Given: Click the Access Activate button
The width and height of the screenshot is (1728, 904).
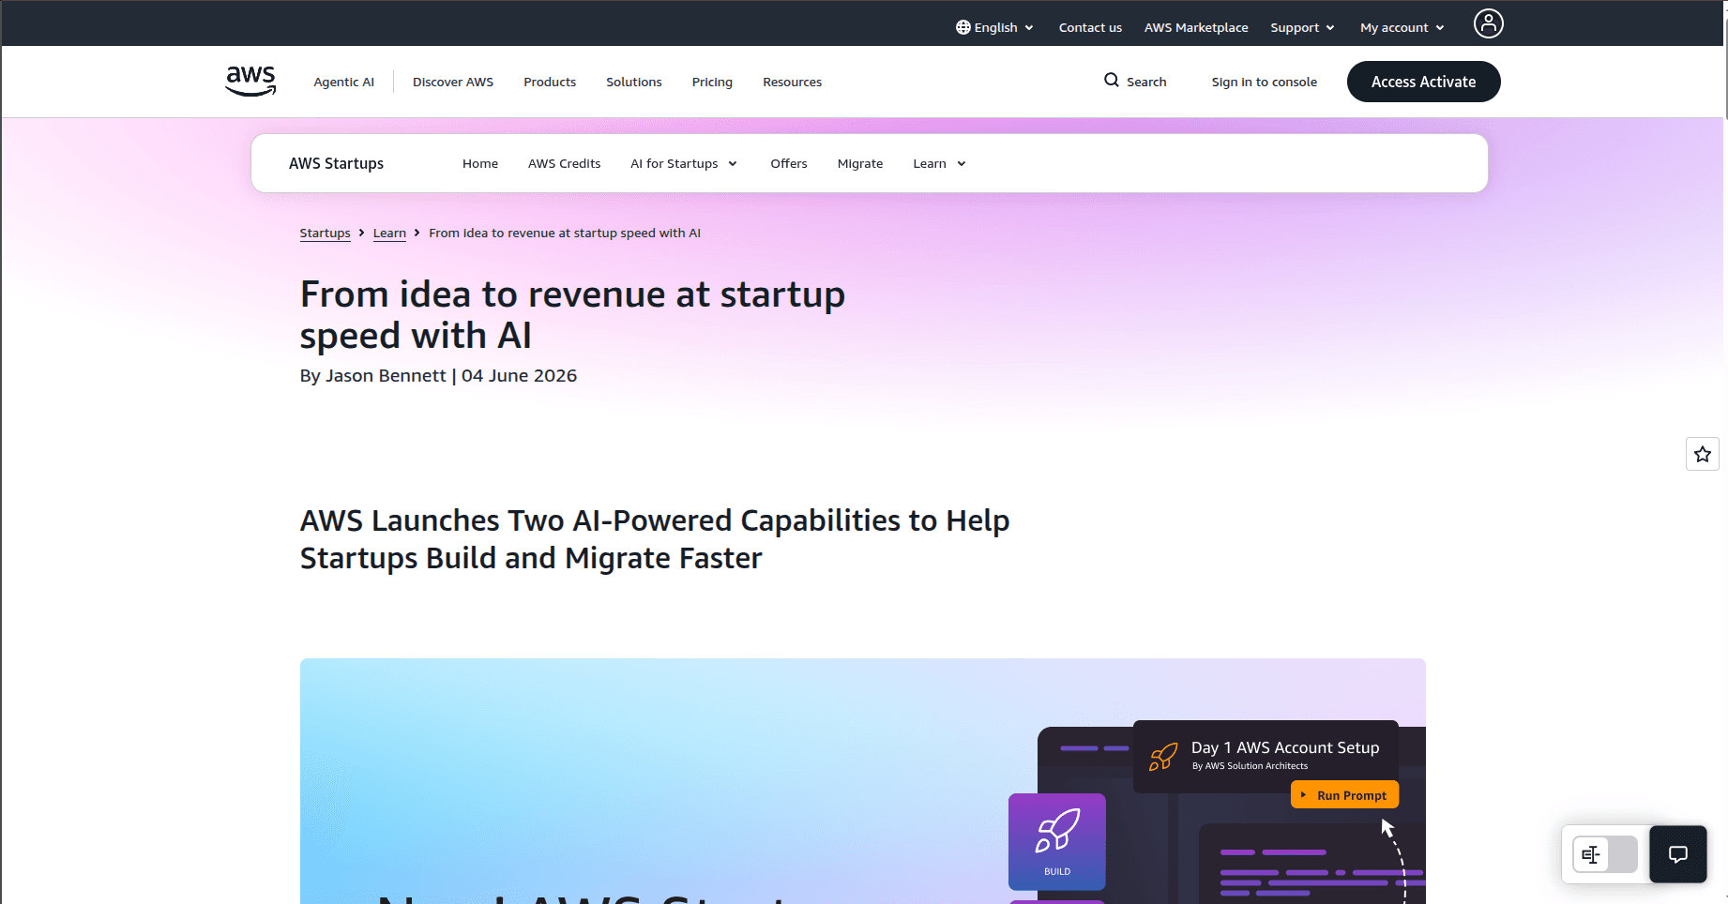Looking at the screenshot, I should (1423, 82).
